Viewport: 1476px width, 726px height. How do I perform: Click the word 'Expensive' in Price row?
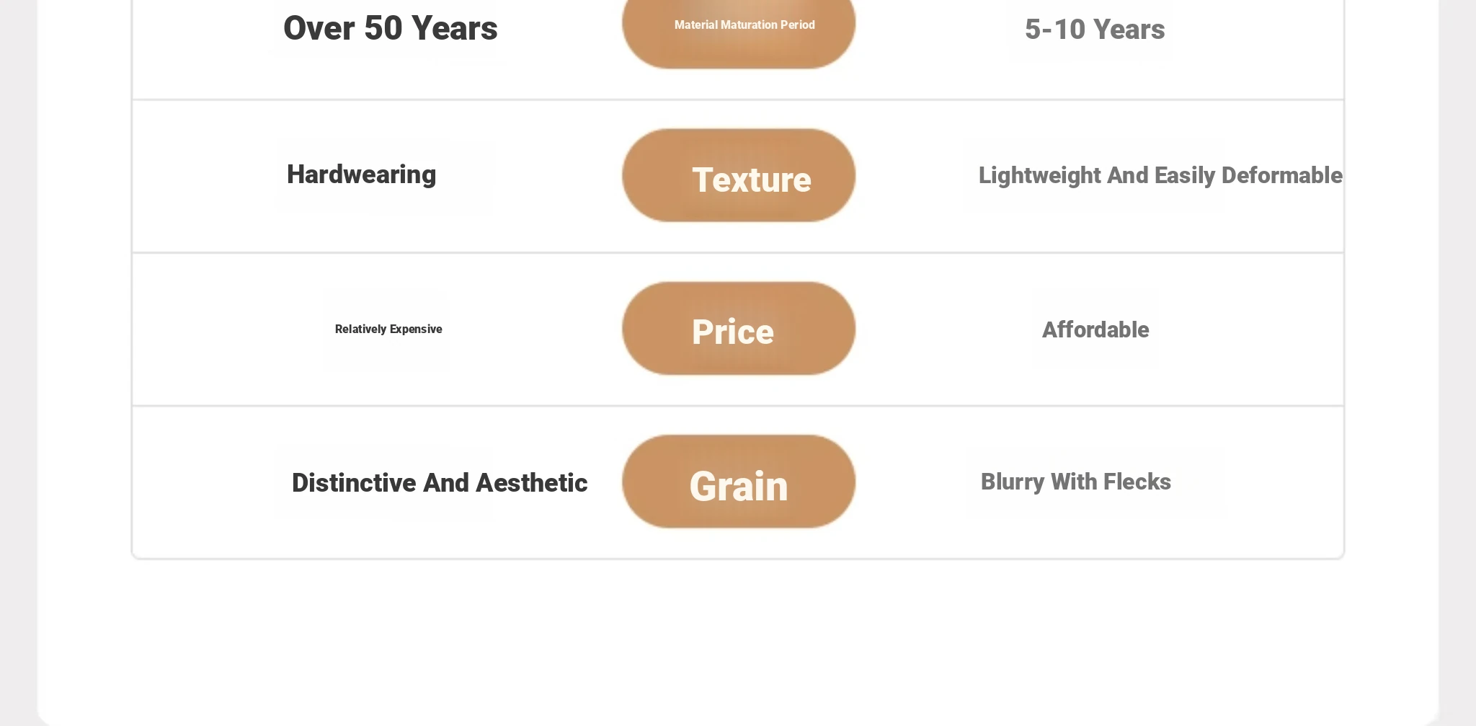click(416, 329)
